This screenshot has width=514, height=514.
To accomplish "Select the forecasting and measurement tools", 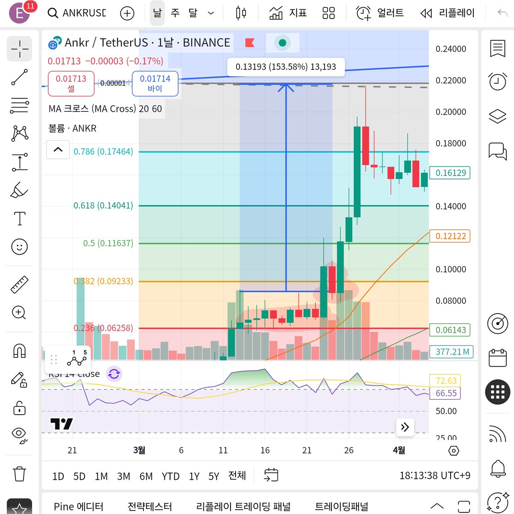I will [20, 162].
